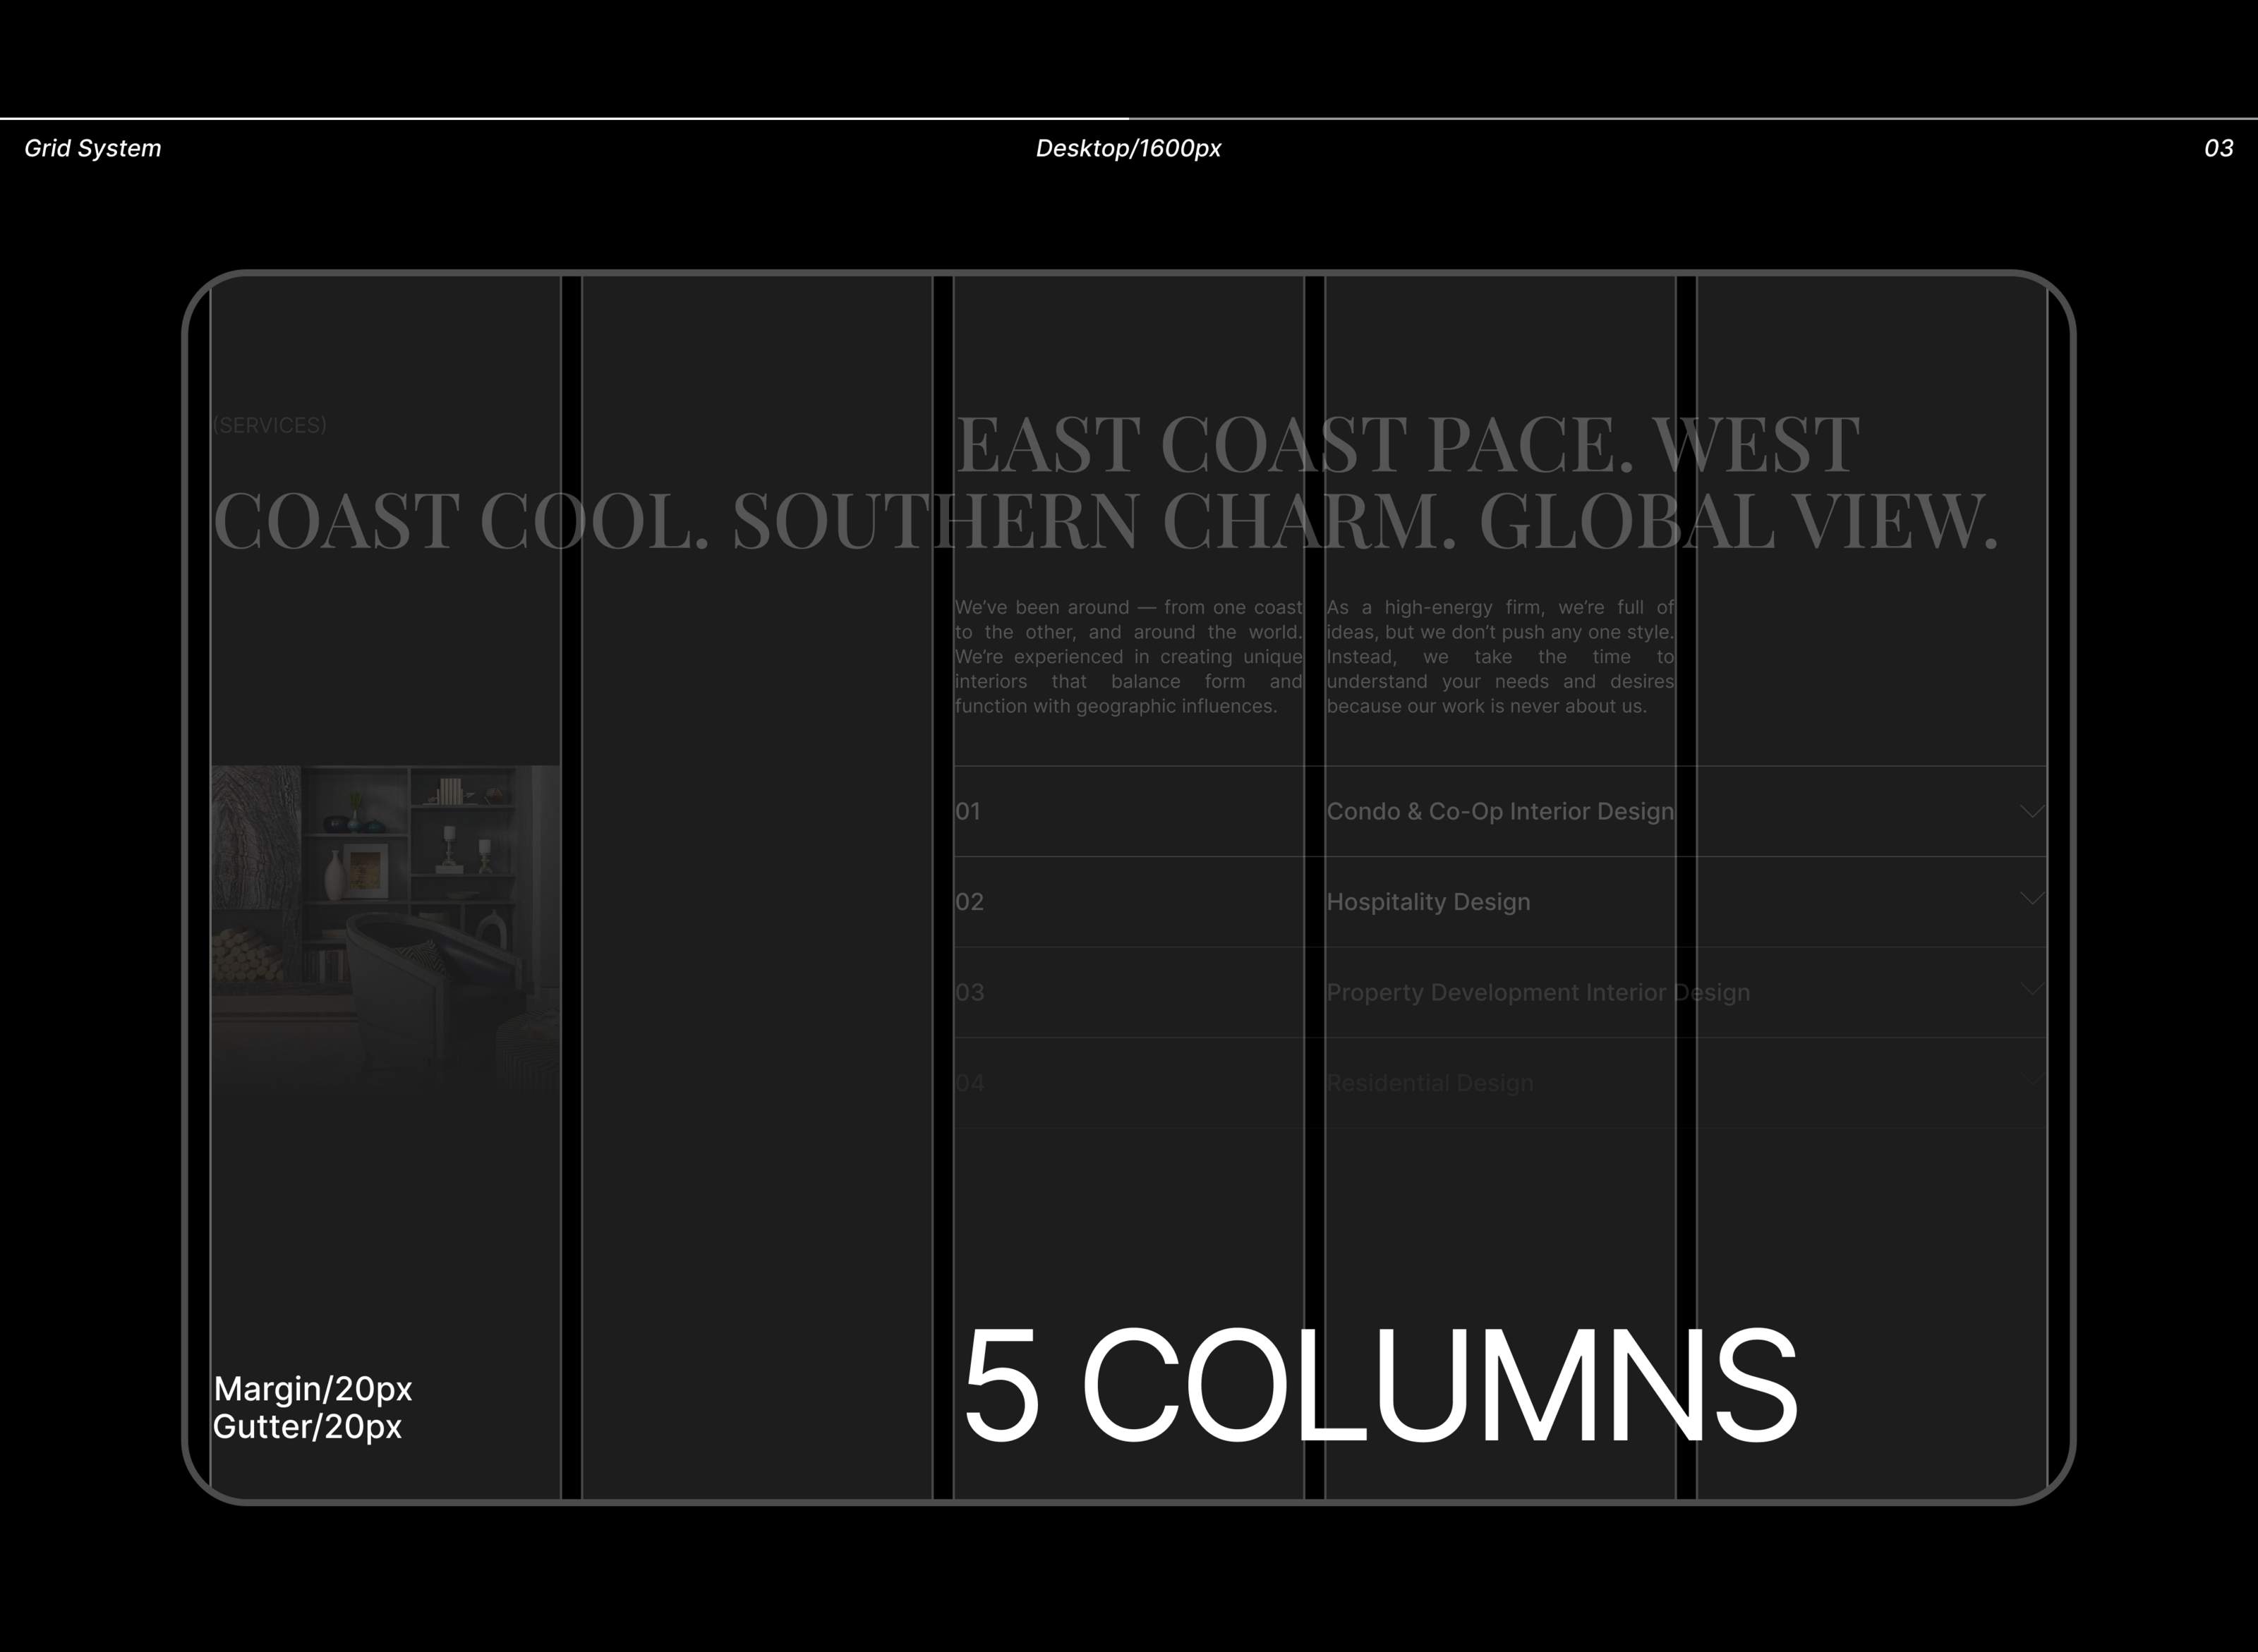Click service number 01
2258x1652 pixels.
(967, 812)
